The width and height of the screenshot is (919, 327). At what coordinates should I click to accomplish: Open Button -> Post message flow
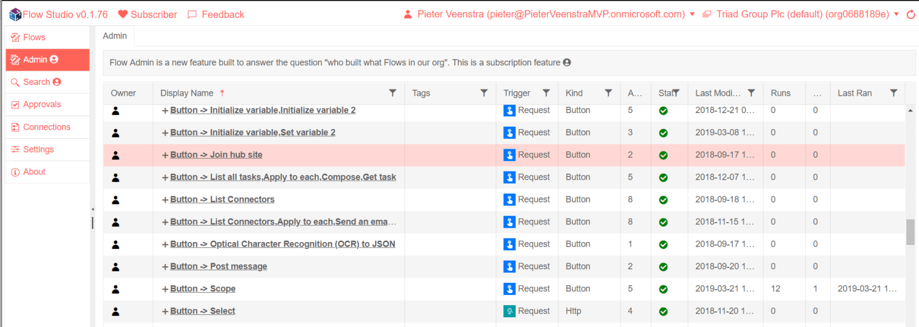pos(219,267)
